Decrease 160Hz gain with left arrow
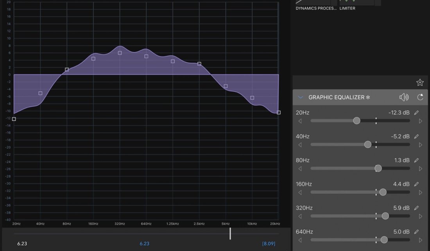 click(x=300, y=193)
